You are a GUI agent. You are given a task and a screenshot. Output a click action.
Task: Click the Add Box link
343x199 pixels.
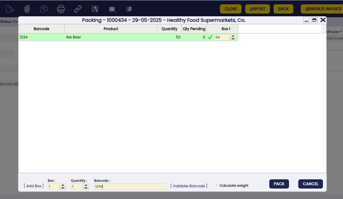click(x=34, y=186)
